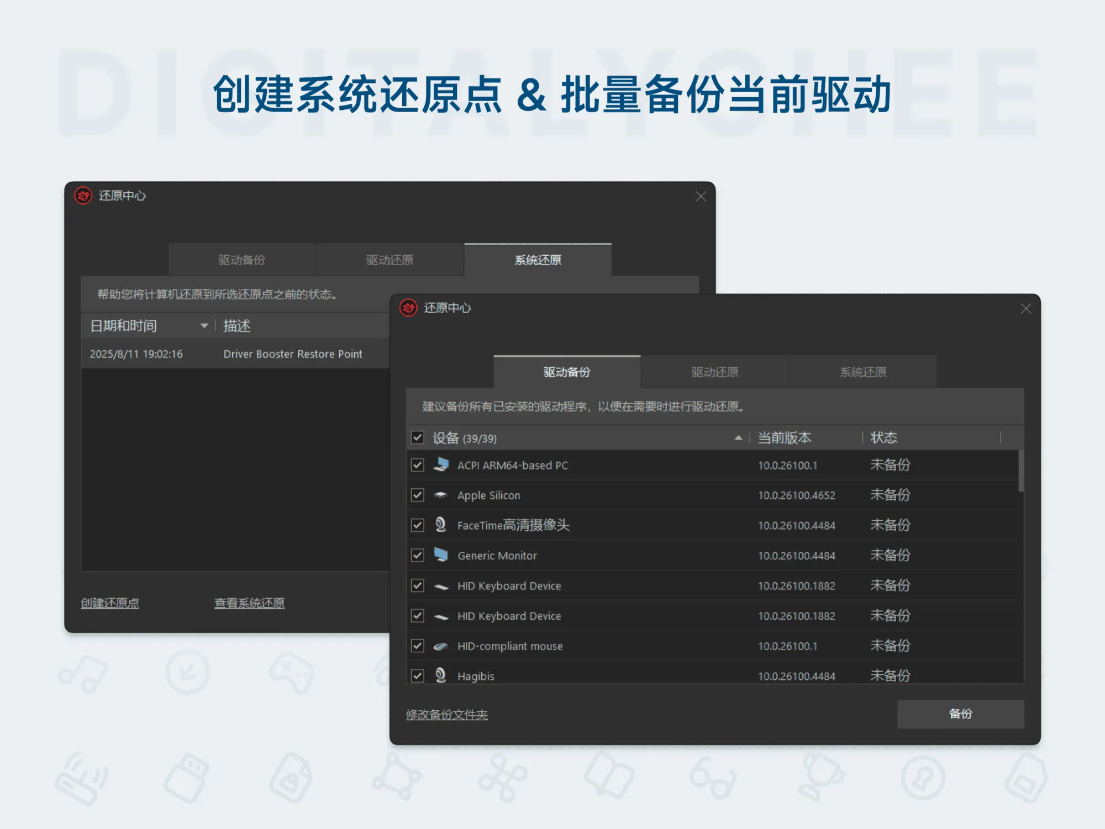1105x829 pixels.
Task: Switch to the 驱动还原 tab
Action: click(x=714, y=371)
